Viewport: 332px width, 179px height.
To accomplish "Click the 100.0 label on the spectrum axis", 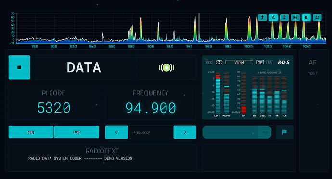I will tap(248, 46).
